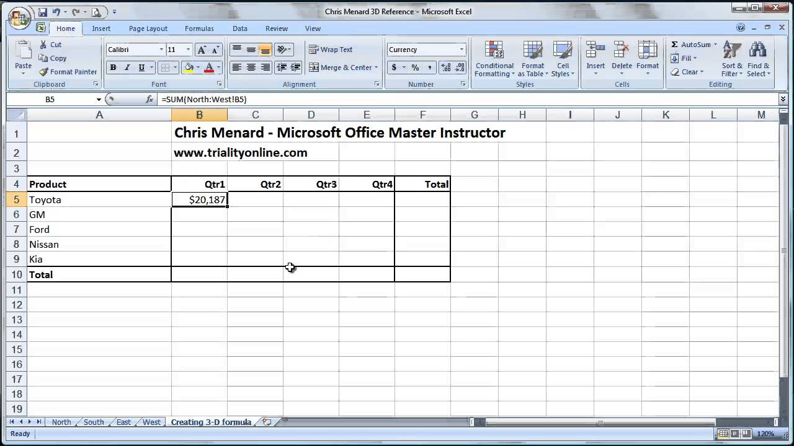This screenshot has width=794, height=446.
Task: Switch to the North sheet tab
Action: (x=61, y=422)
